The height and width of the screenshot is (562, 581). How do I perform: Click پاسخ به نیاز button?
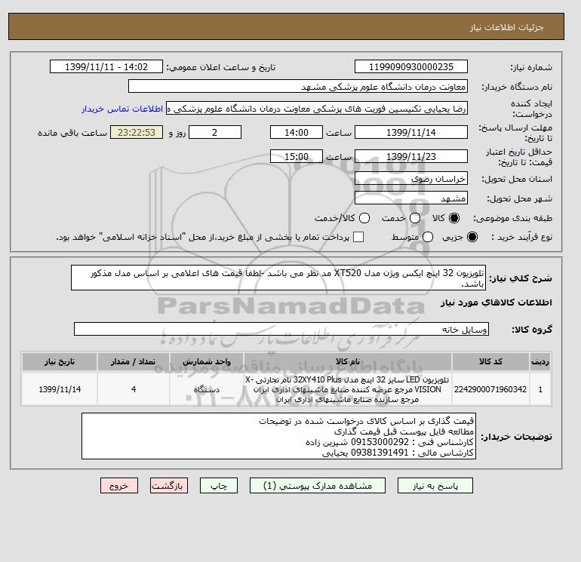click(435, 486)
